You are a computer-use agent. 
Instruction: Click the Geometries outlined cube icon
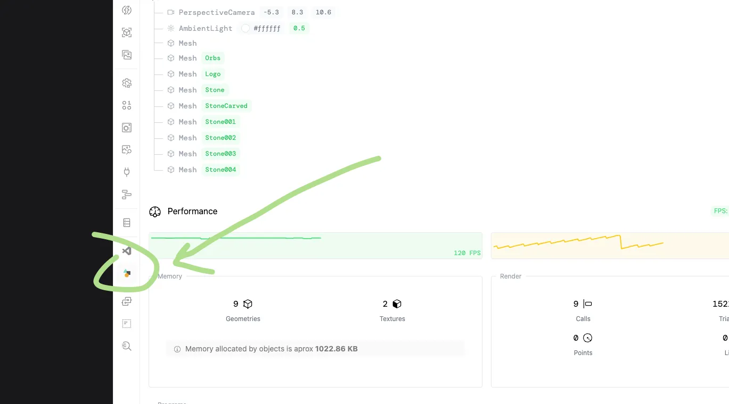point(248,304)
